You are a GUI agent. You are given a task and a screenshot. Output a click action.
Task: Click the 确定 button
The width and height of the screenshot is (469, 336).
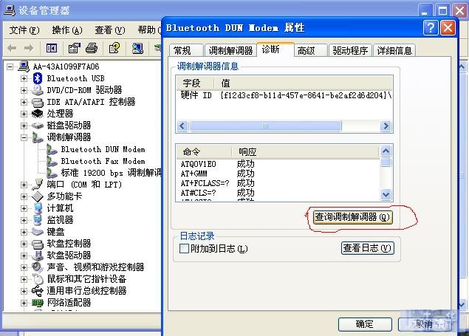pyautogui.click(x=365, y=324)
